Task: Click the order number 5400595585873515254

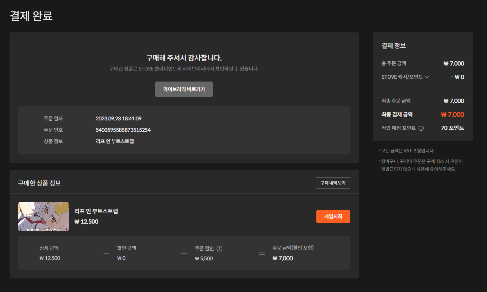Action: click(123, 130)
